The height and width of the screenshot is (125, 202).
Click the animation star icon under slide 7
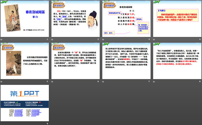coord(103,82)
